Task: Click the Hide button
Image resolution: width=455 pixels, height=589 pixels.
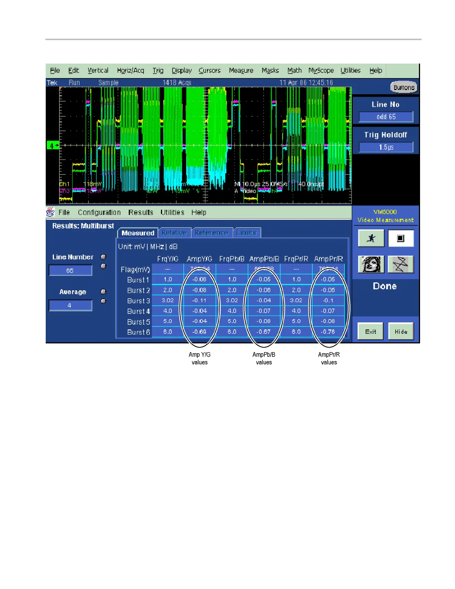Action: (x=401, y=331)
